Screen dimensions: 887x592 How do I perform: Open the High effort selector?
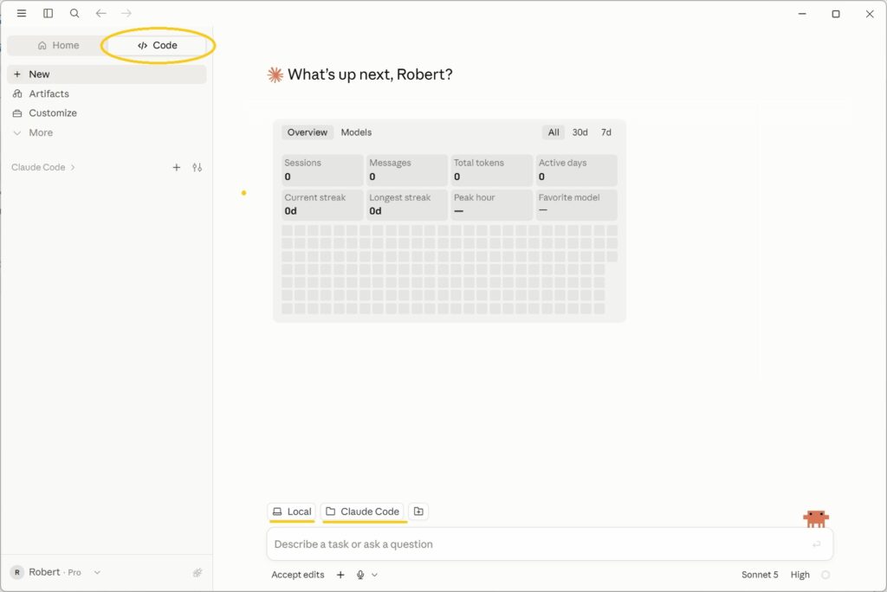800,575
